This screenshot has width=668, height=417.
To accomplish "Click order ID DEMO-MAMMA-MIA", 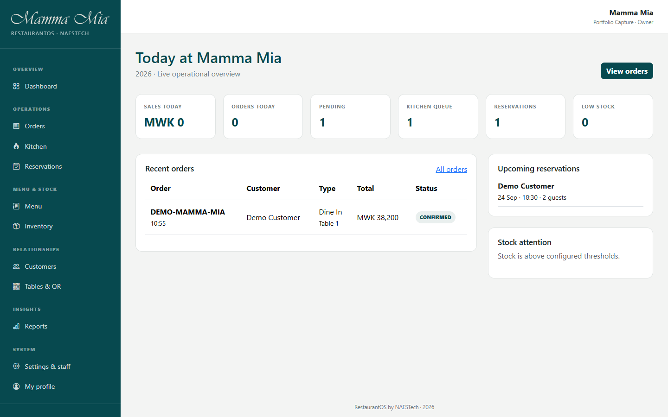I will point(187,212).
